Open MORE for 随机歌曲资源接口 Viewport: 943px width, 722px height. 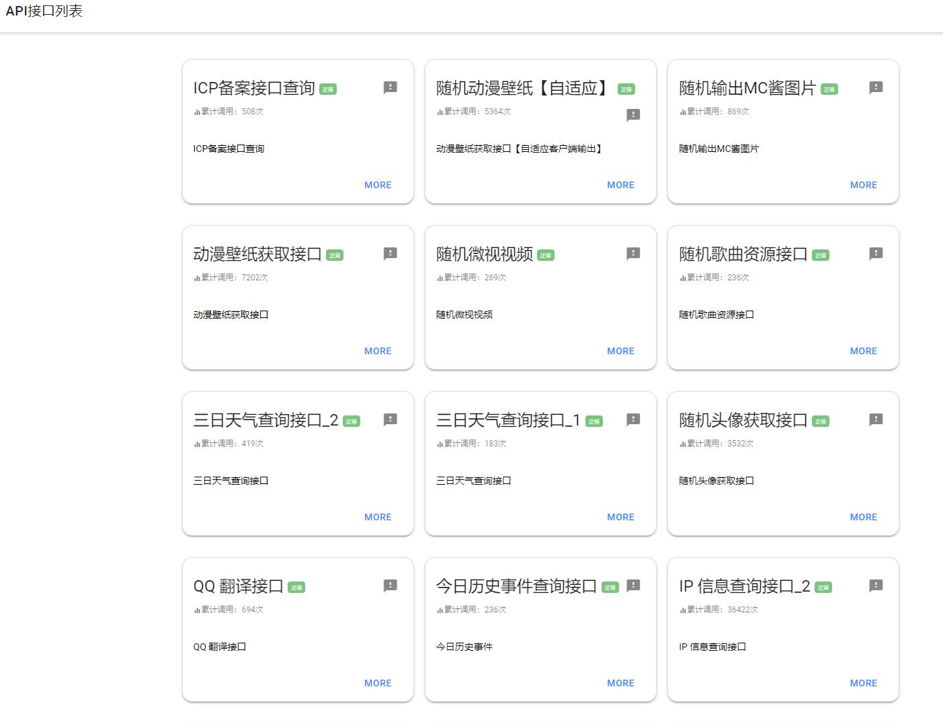tap(863, 351)
